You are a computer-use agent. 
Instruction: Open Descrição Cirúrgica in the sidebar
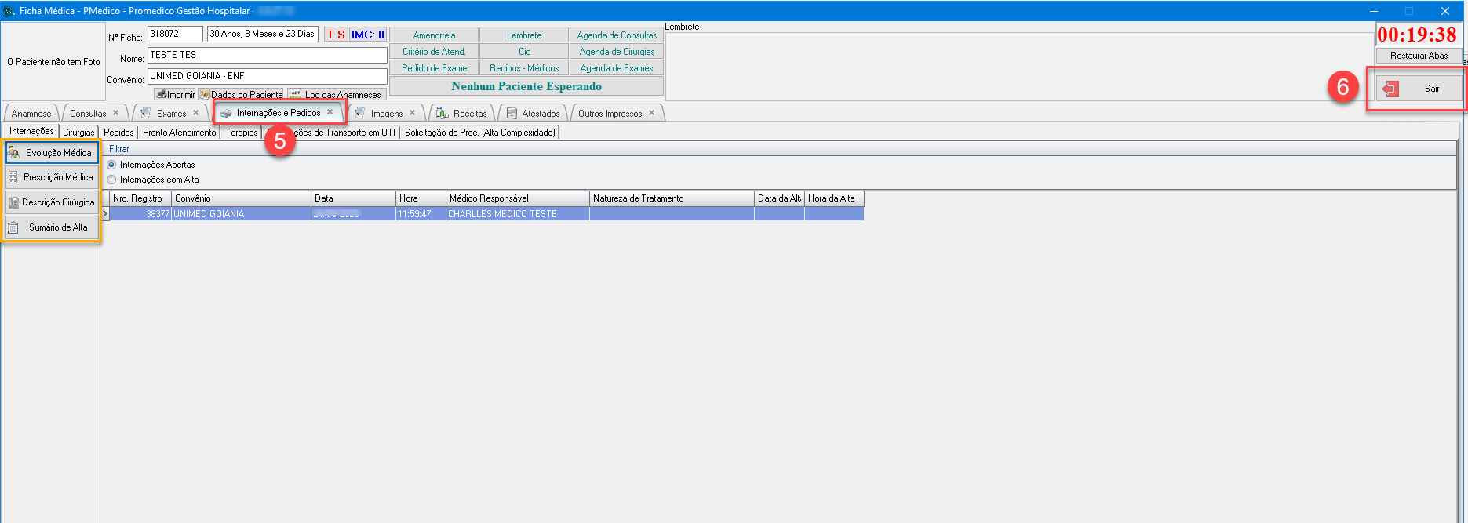pos(52,202)
